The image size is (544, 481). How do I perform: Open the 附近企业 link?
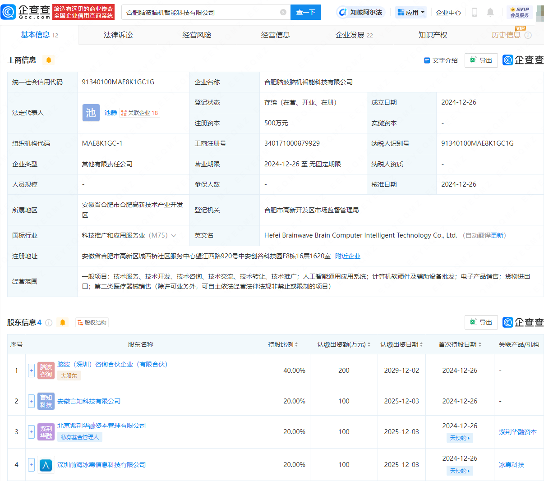point(348,256)
